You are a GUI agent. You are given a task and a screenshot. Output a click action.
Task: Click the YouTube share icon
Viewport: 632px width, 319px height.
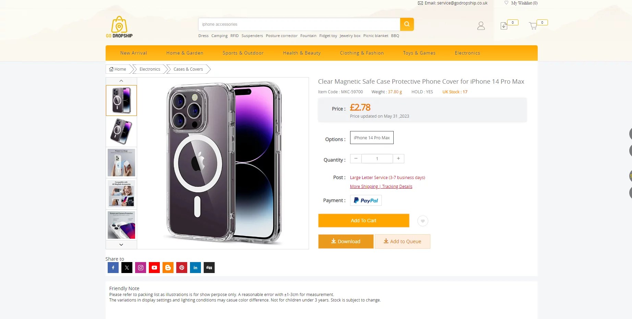click(x=154, y=268)
